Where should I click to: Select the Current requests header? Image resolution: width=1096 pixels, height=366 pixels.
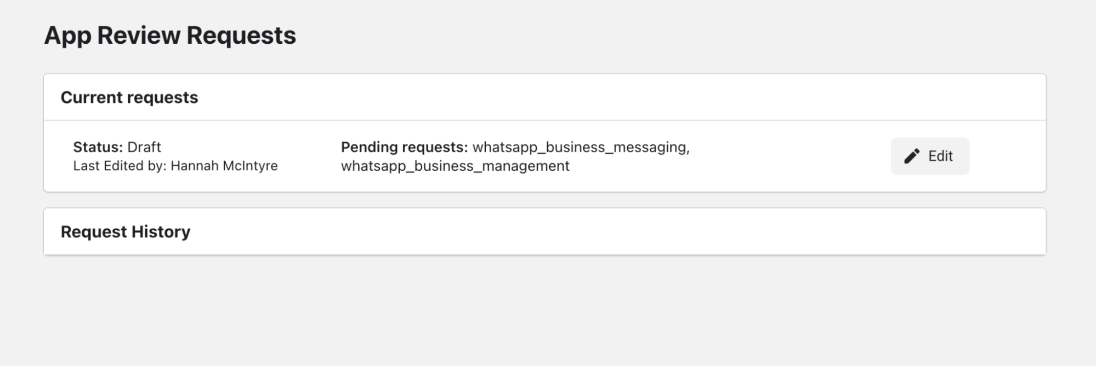pos(129,97)
